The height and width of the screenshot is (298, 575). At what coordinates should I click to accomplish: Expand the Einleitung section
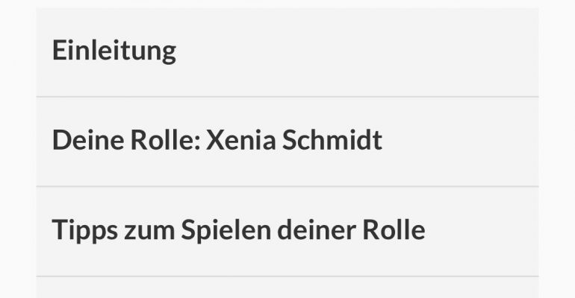287,52
